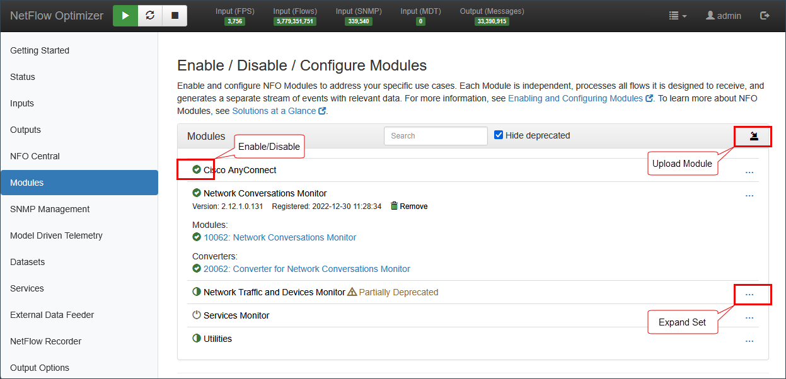Click the Input (SNMP) 339,540 badge
Viewport: 786px width, 379px height.
(x=359, y=21)
